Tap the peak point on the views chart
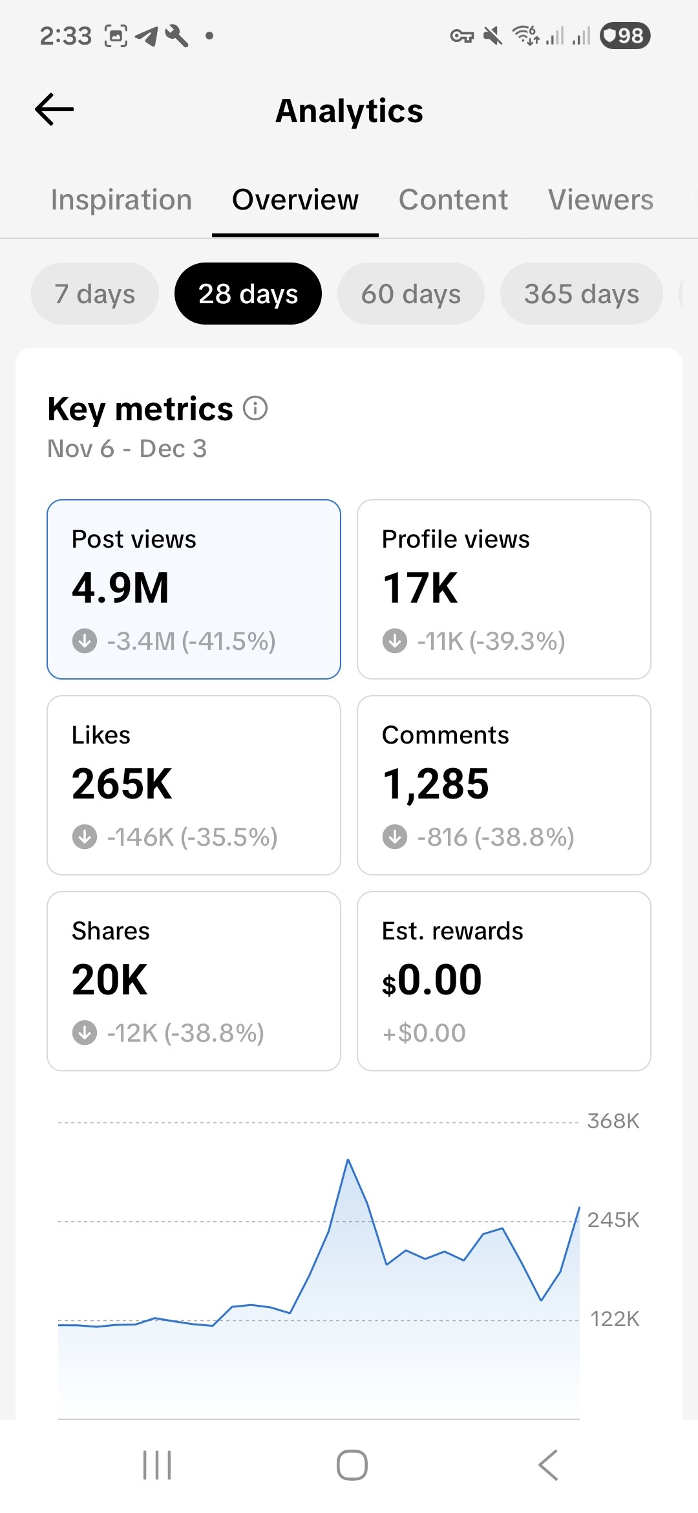 (x=348, y=1160)
